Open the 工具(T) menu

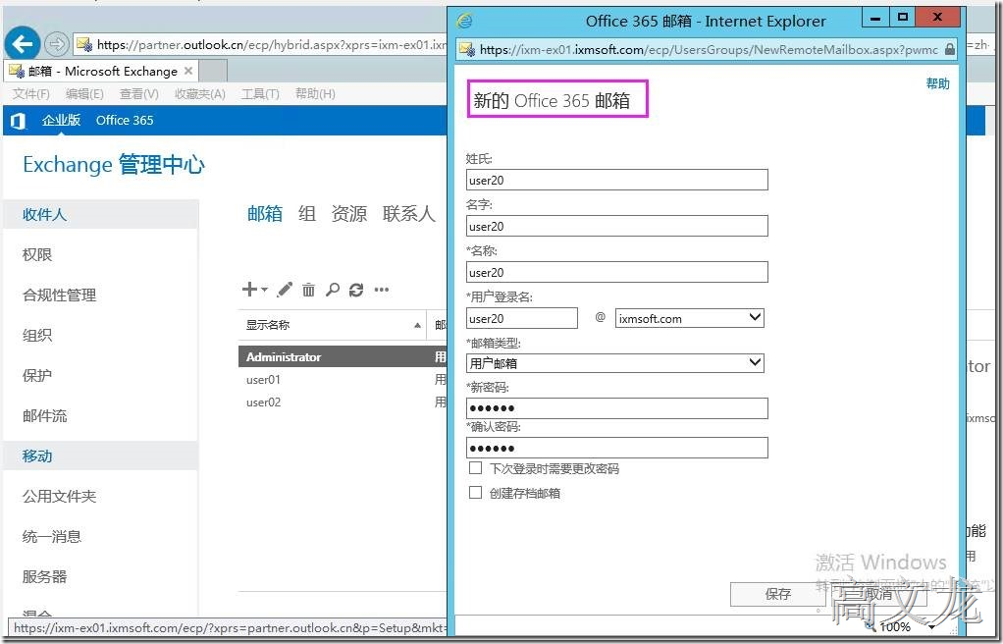click(260, 94)
